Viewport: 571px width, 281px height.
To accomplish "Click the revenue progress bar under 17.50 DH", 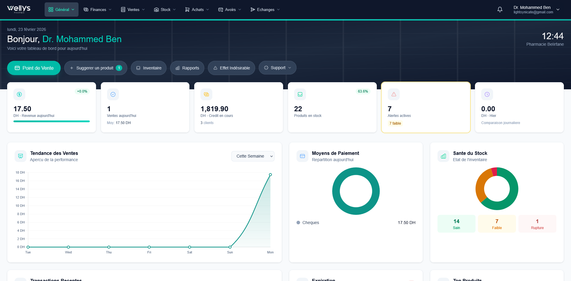I will pos(51,121).
